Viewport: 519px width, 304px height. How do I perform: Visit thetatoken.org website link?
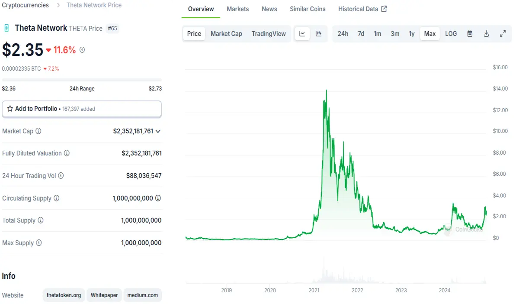point(64,295)
